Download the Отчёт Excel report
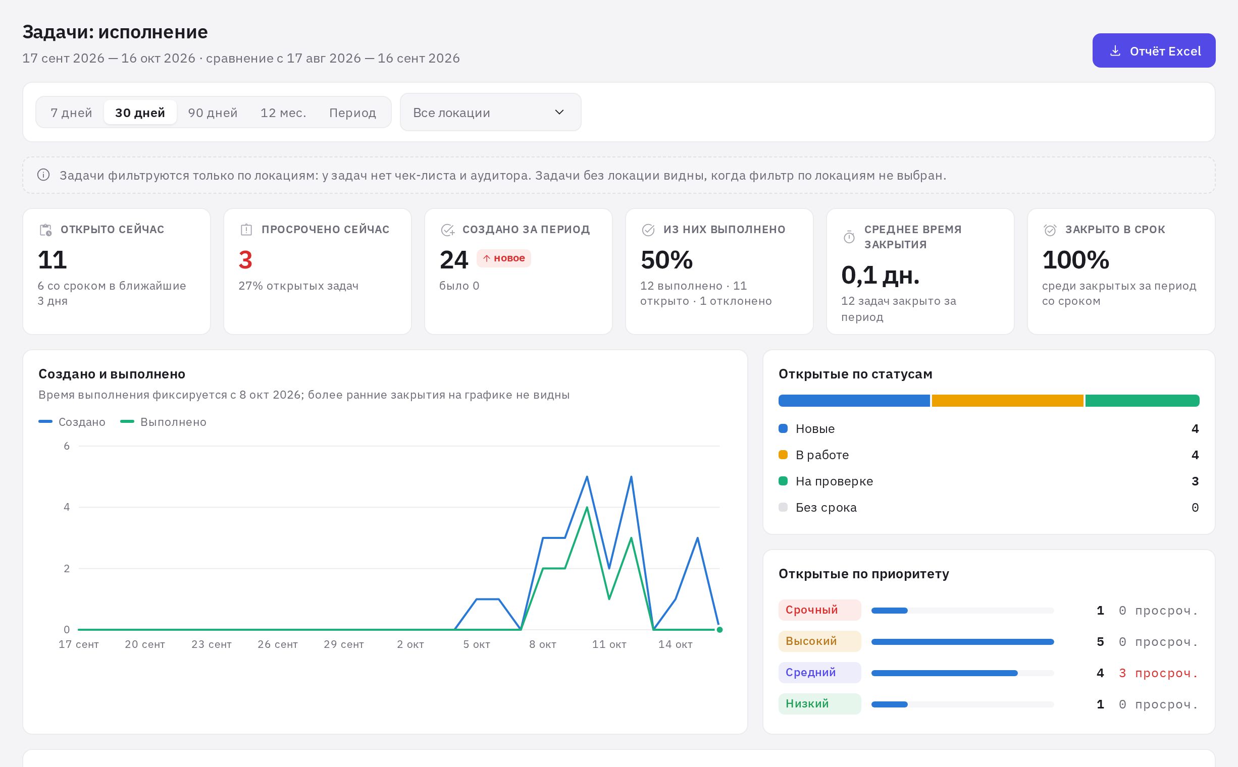Screen dimensions: 1238x767 point(1154,51)
